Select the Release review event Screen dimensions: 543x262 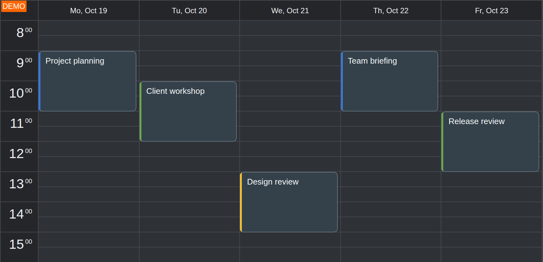(490, 142)
